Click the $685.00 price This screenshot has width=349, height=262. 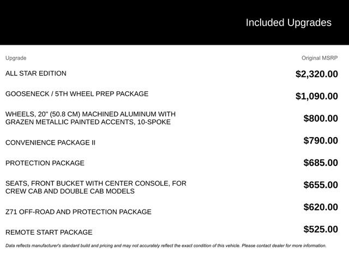tap(321, 163)
